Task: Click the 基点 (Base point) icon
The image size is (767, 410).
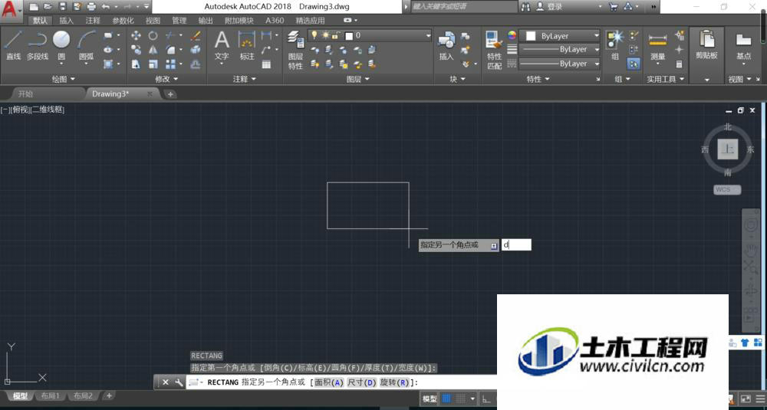Action: [x=743, y=47]
